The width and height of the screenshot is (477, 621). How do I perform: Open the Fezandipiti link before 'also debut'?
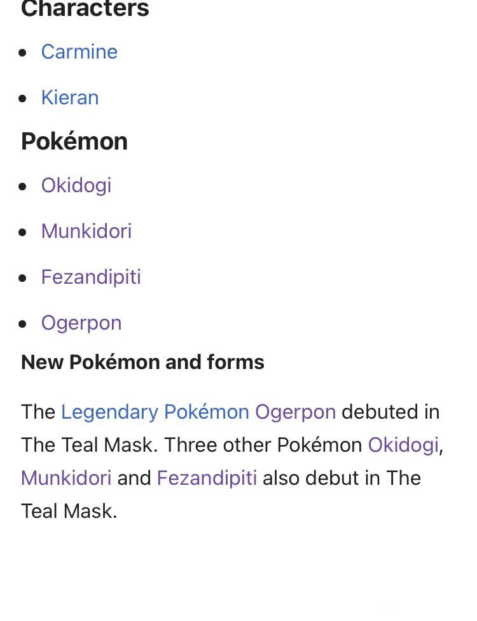click(x=207, y=478)
